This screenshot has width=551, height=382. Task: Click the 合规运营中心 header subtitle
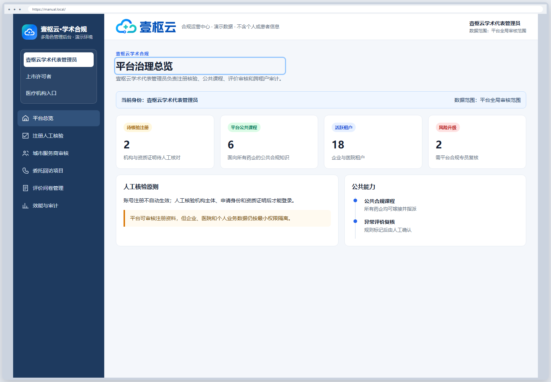230,27
